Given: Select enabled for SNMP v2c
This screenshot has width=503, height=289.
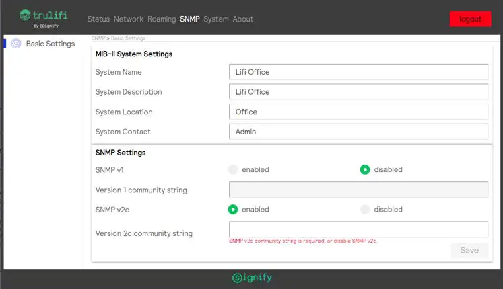Looking at the screenshot, I should pos(233,209).
